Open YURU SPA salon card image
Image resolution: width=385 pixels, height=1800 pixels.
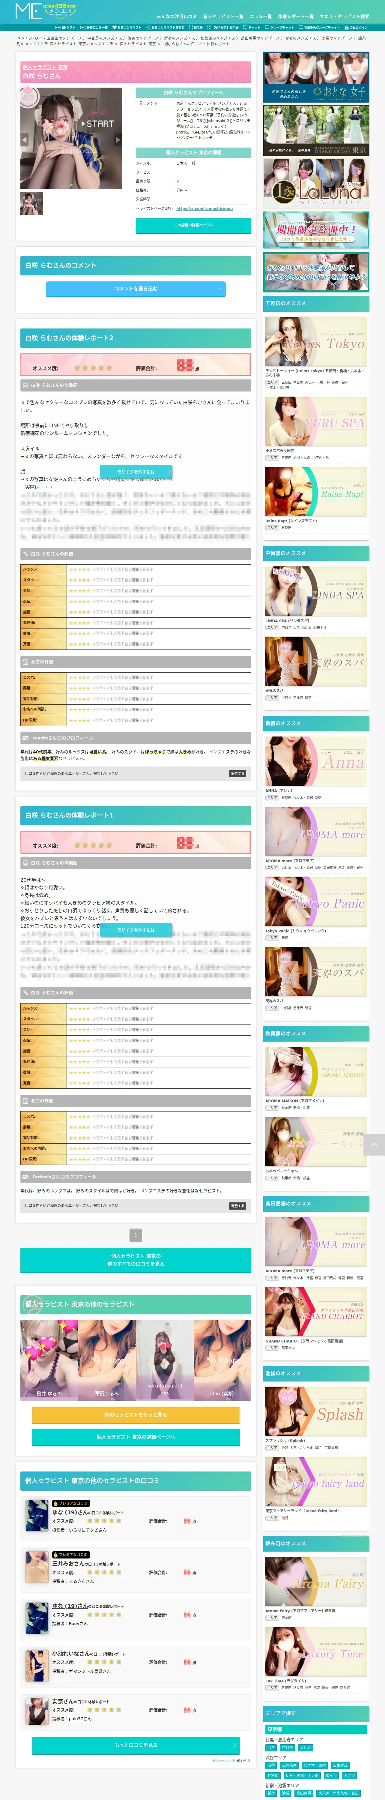click(x=316, y=421)
